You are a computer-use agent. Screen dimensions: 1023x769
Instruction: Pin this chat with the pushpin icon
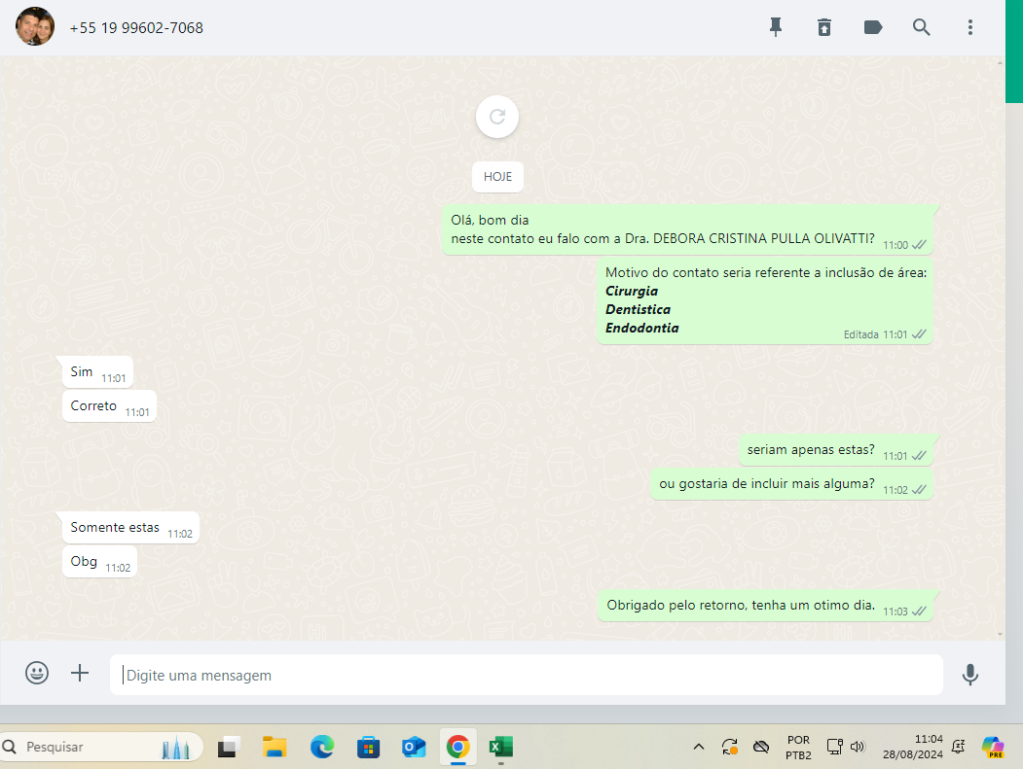pyautogui.click(x=776, y=27)
